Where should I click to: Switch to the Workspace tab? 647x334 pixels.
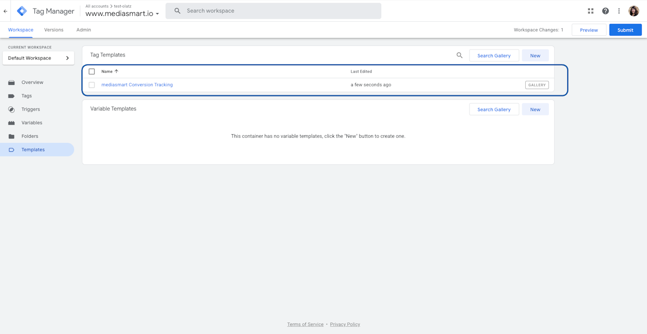point(21,30)
